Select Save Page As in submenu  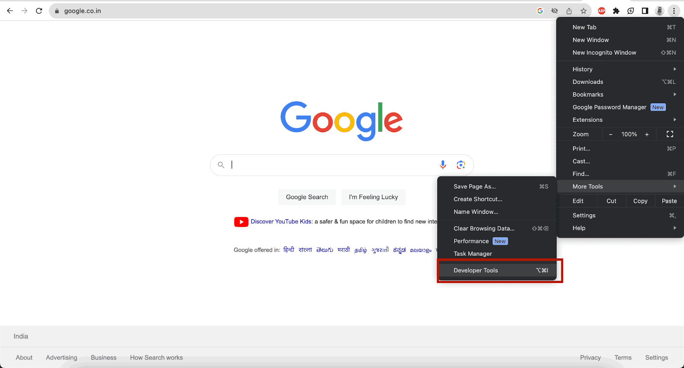[x=497, y=186]
